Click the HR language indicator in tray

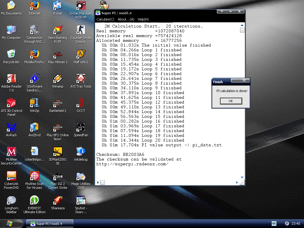274,223
